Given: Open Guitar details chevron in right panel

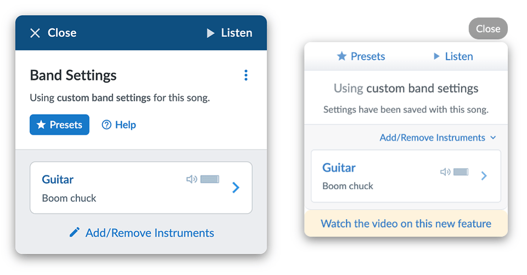Looking at the screenshot, I should point(484,176).
